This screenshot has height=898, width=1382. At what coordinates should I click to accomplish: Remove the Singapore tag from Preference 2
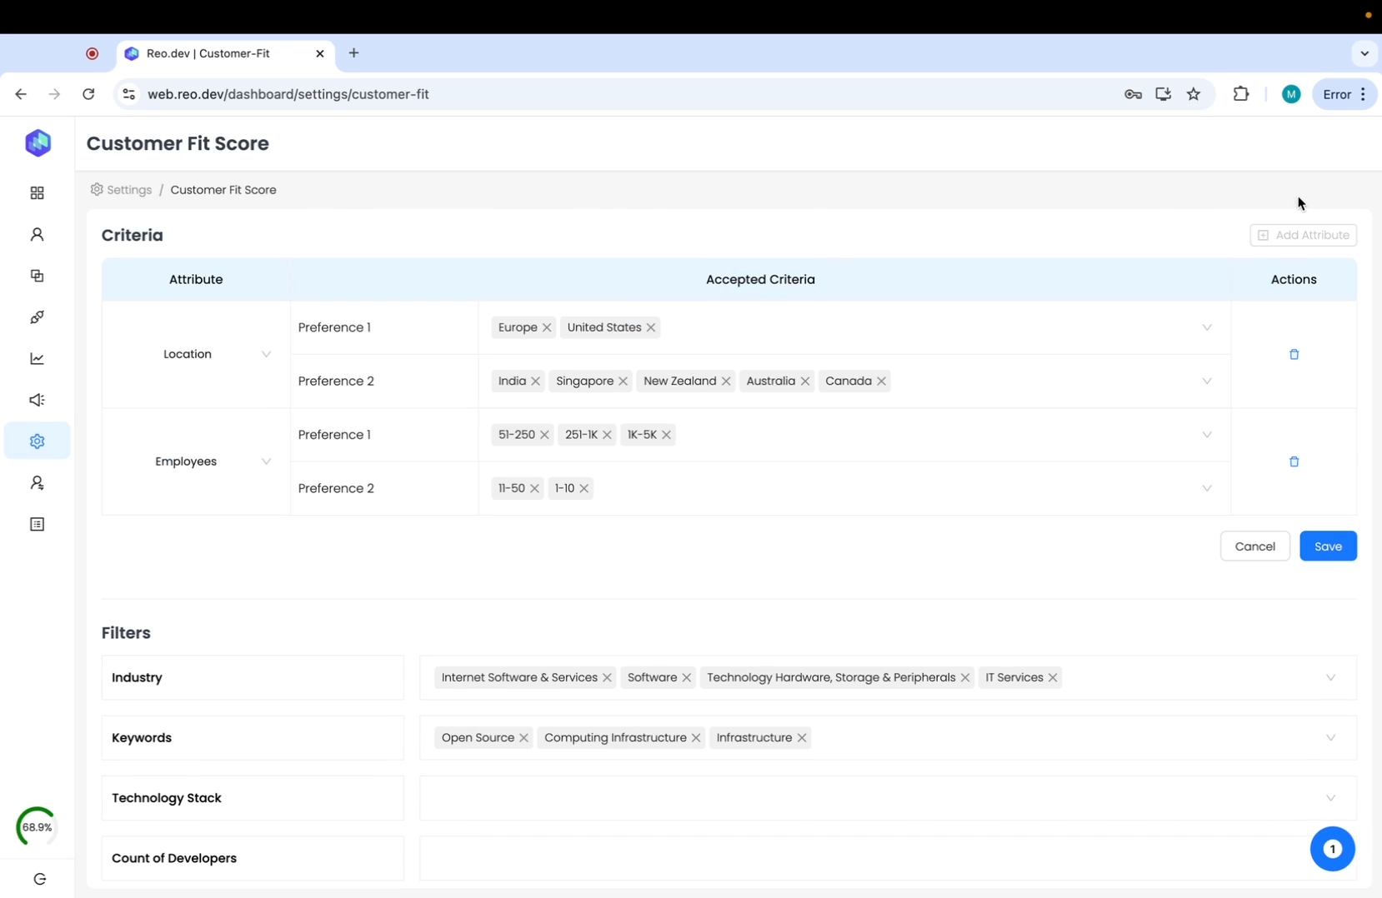coord(623,382)
